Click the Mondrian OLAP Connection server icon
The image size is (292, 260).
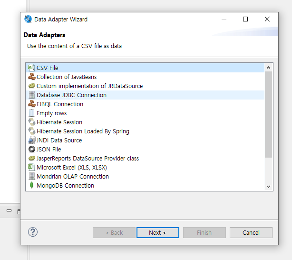(32, 176)
